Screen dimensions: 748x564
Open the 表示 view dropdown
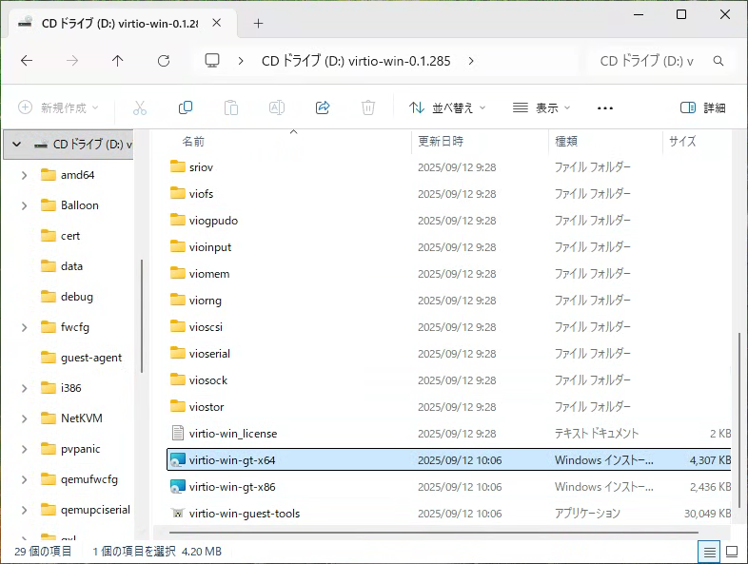pos(541,107)
